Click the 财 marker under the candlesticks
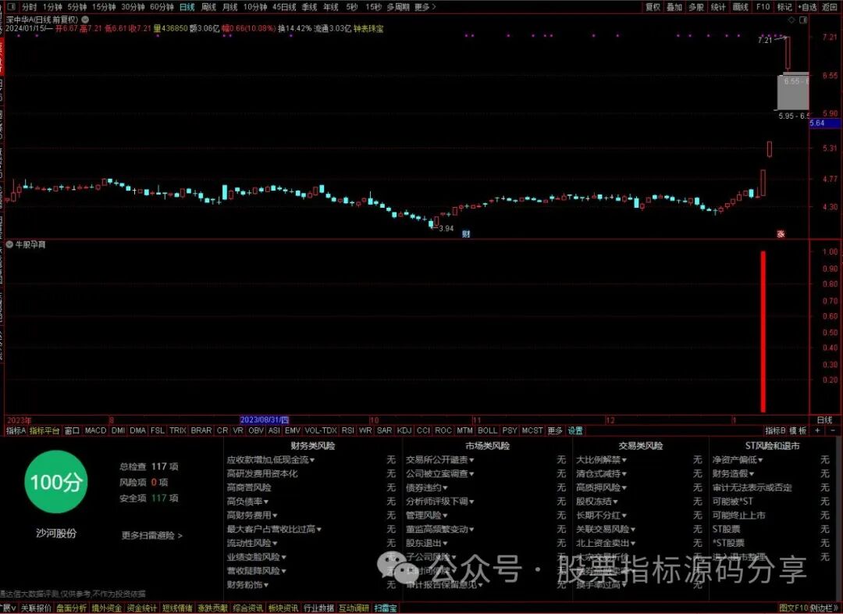Viewport: 843px width, 614px height. (466, 234)
